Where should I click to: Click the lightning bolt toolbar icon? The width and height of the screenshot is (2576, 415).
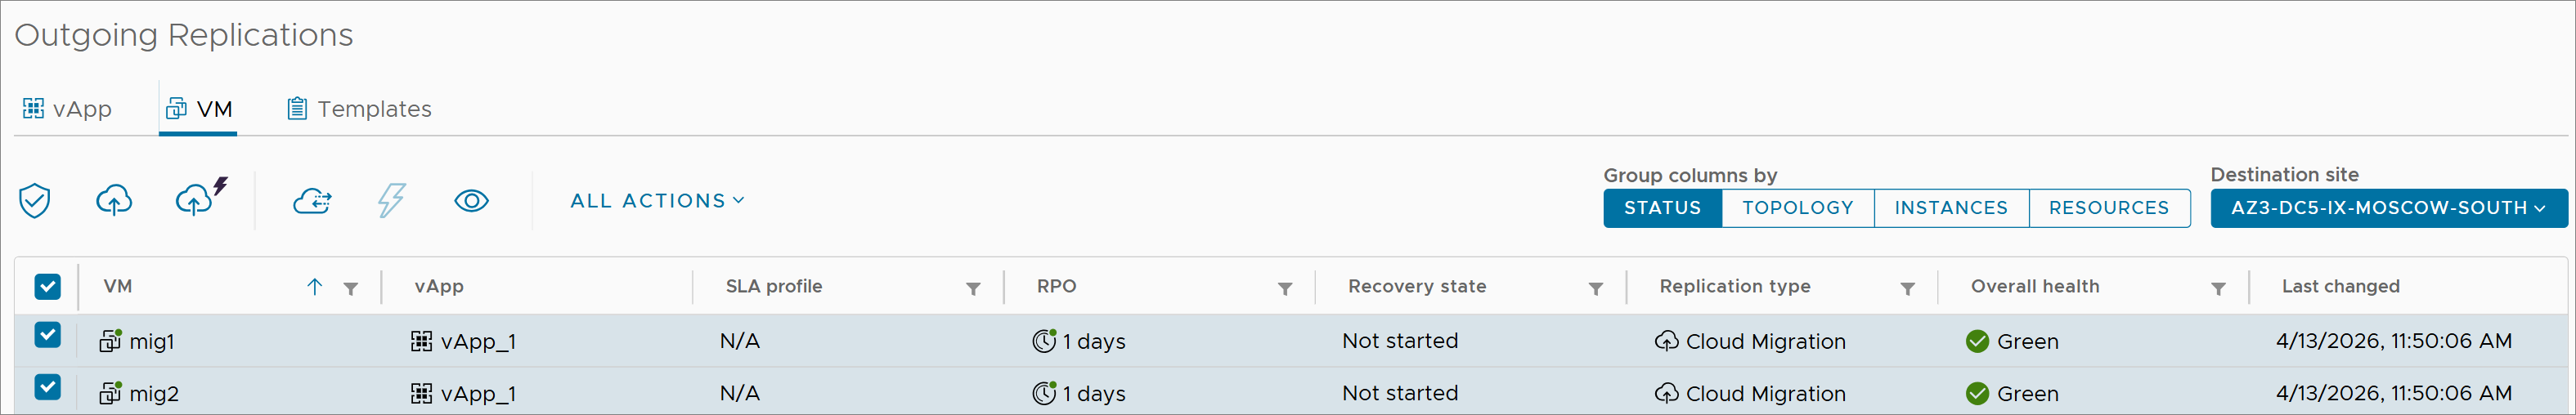tap(391, 201)
